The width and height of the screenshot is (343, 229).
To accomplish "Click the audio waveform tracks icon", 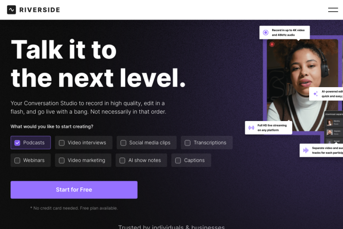I will pyautogui.click(x=305, y=150).
